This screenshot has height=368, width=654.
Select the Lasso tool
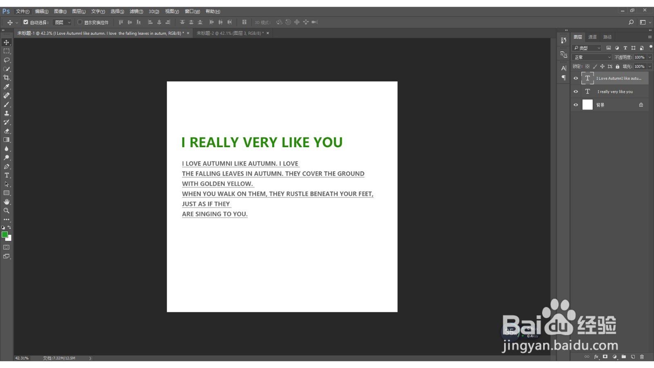pyautogui.click(x=7, y=60)
